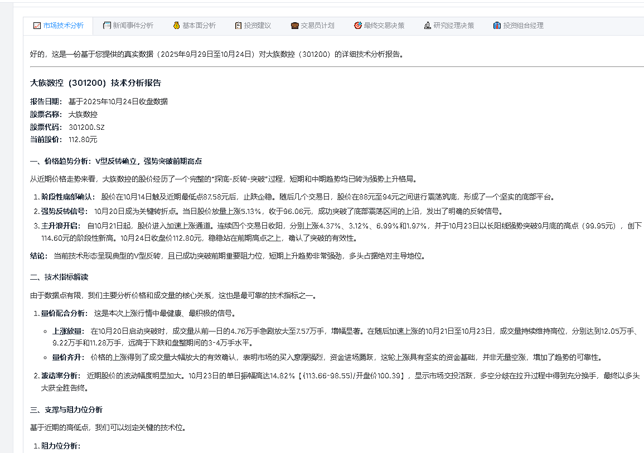Click the intro sentence starting 好的，这是一份

(217, 54)
